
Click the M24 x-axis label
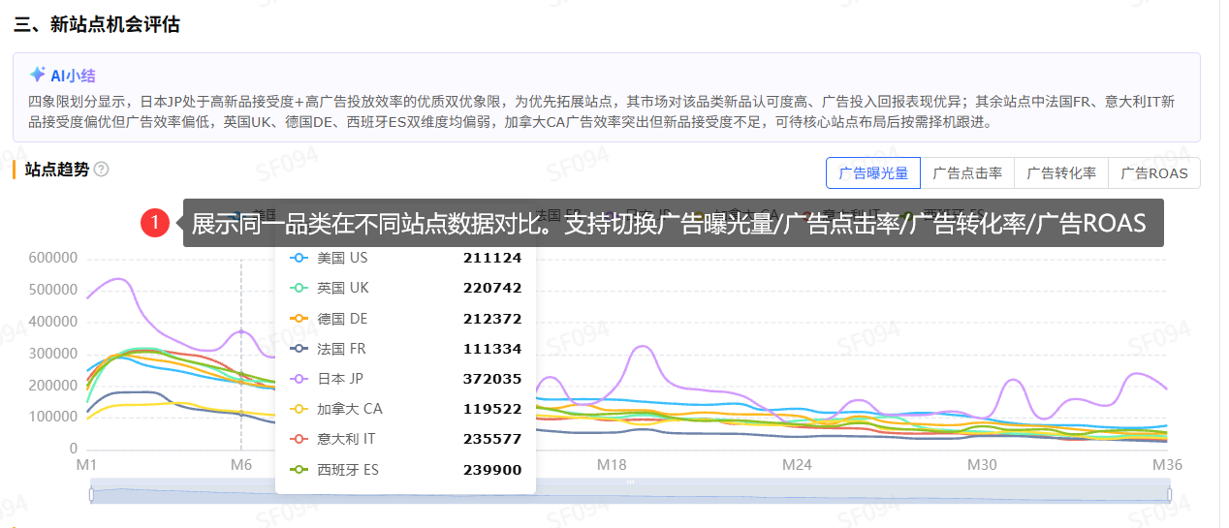point(797,465)
